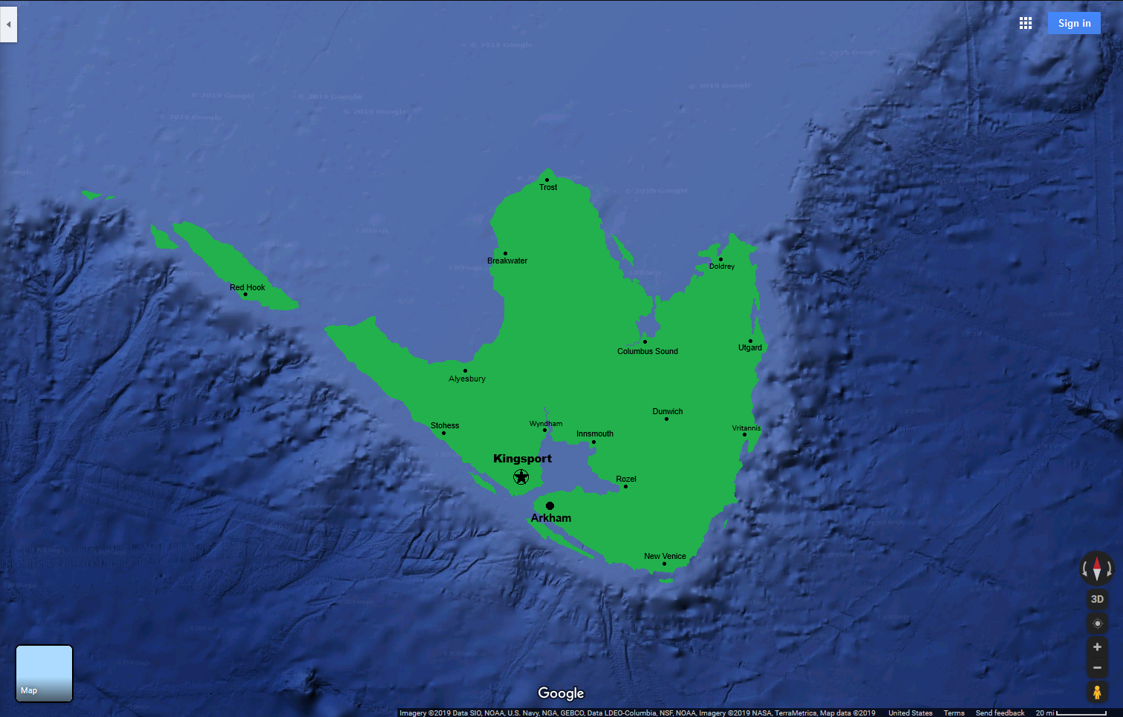Click the United States region link
Image resolution: width=1123 pixels, height=717 pixels.
point(910,713)
